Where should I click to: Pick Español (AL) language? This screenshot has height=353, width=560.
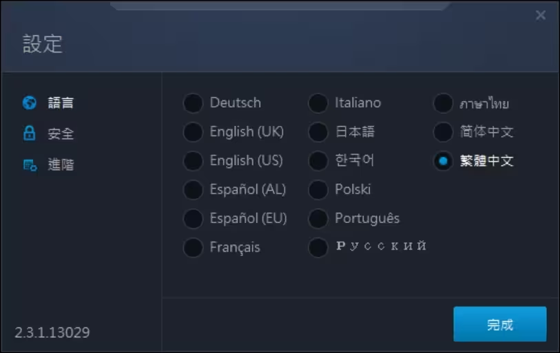pos(194,190)
